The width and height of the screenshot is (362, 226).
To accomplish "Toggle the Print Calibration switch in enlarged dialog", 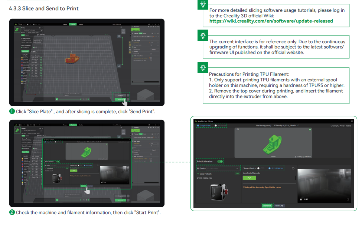I will (220, 161).
